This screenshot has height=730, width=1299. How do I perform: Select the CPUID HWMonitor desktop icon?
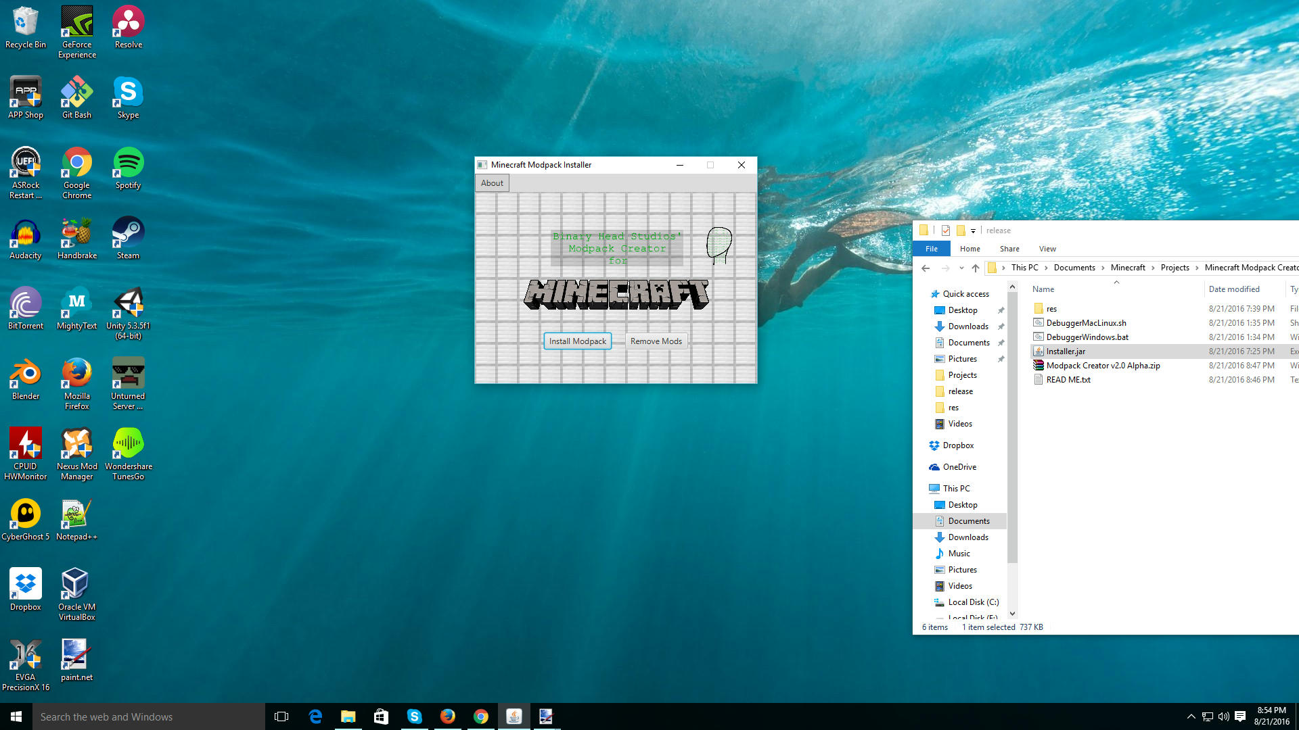pyautogui.click(x=26, y=454)
